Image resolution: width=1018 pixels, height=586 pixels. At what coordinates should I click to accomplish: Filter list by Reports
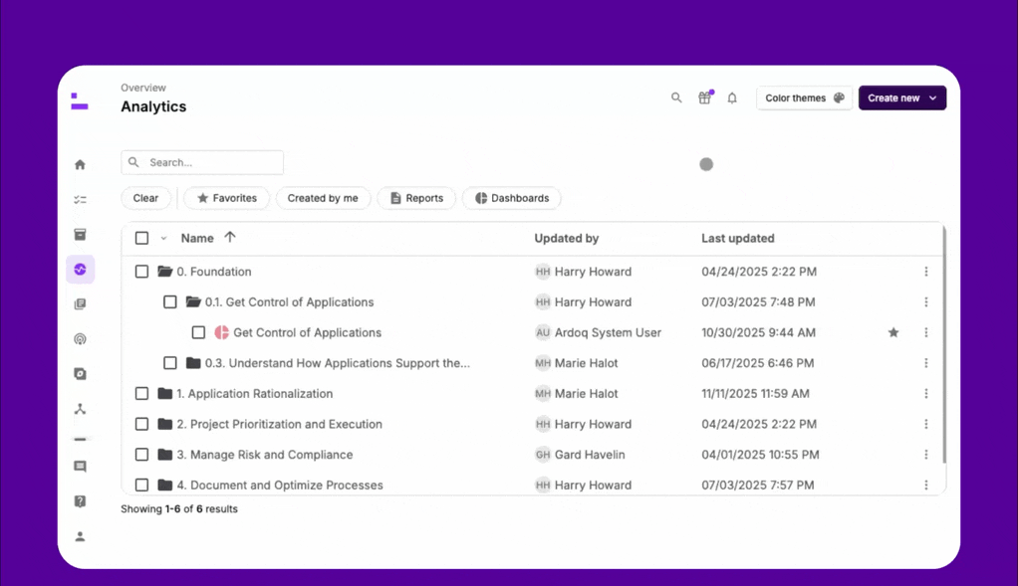click(x=416, y=199)
